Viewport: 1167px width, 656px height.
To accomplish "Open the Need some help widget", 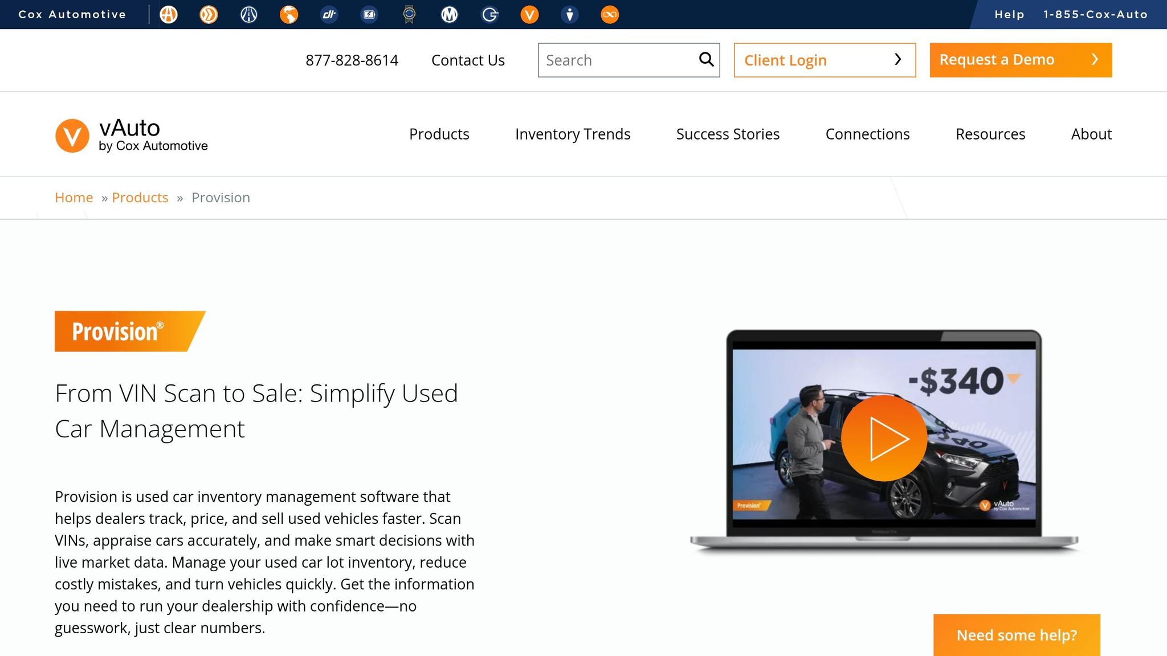I will click(x=1016, y=635).
